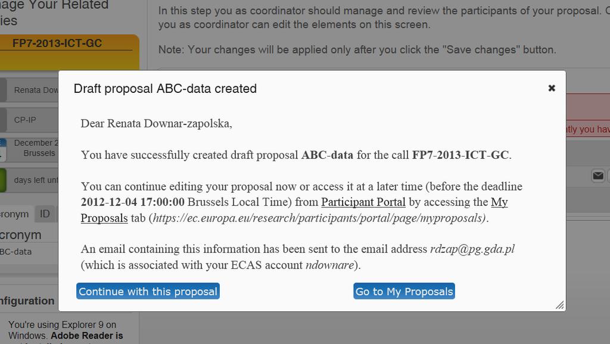Switch to the ID tab
Image resolution: width=610 pixels, height=344 pixels.
[45, 214]
